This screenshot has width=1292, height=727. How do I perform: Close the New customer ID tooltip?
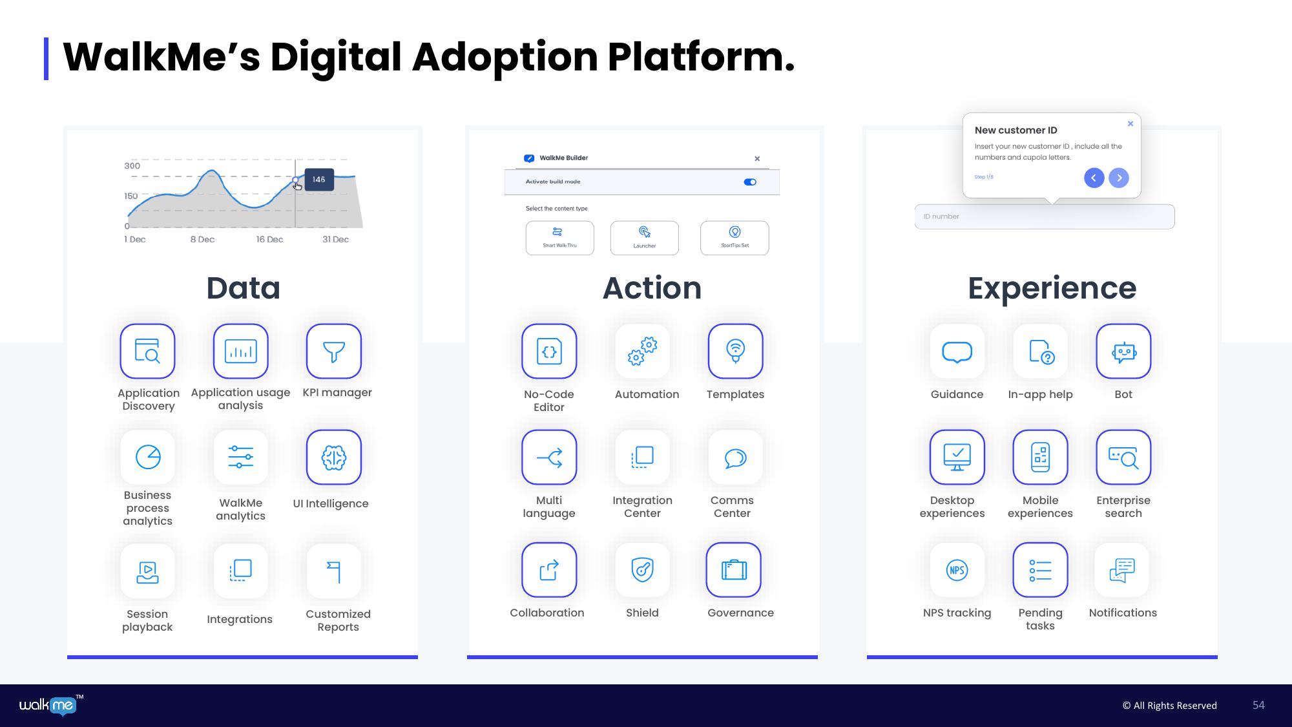pos(1132,123)
